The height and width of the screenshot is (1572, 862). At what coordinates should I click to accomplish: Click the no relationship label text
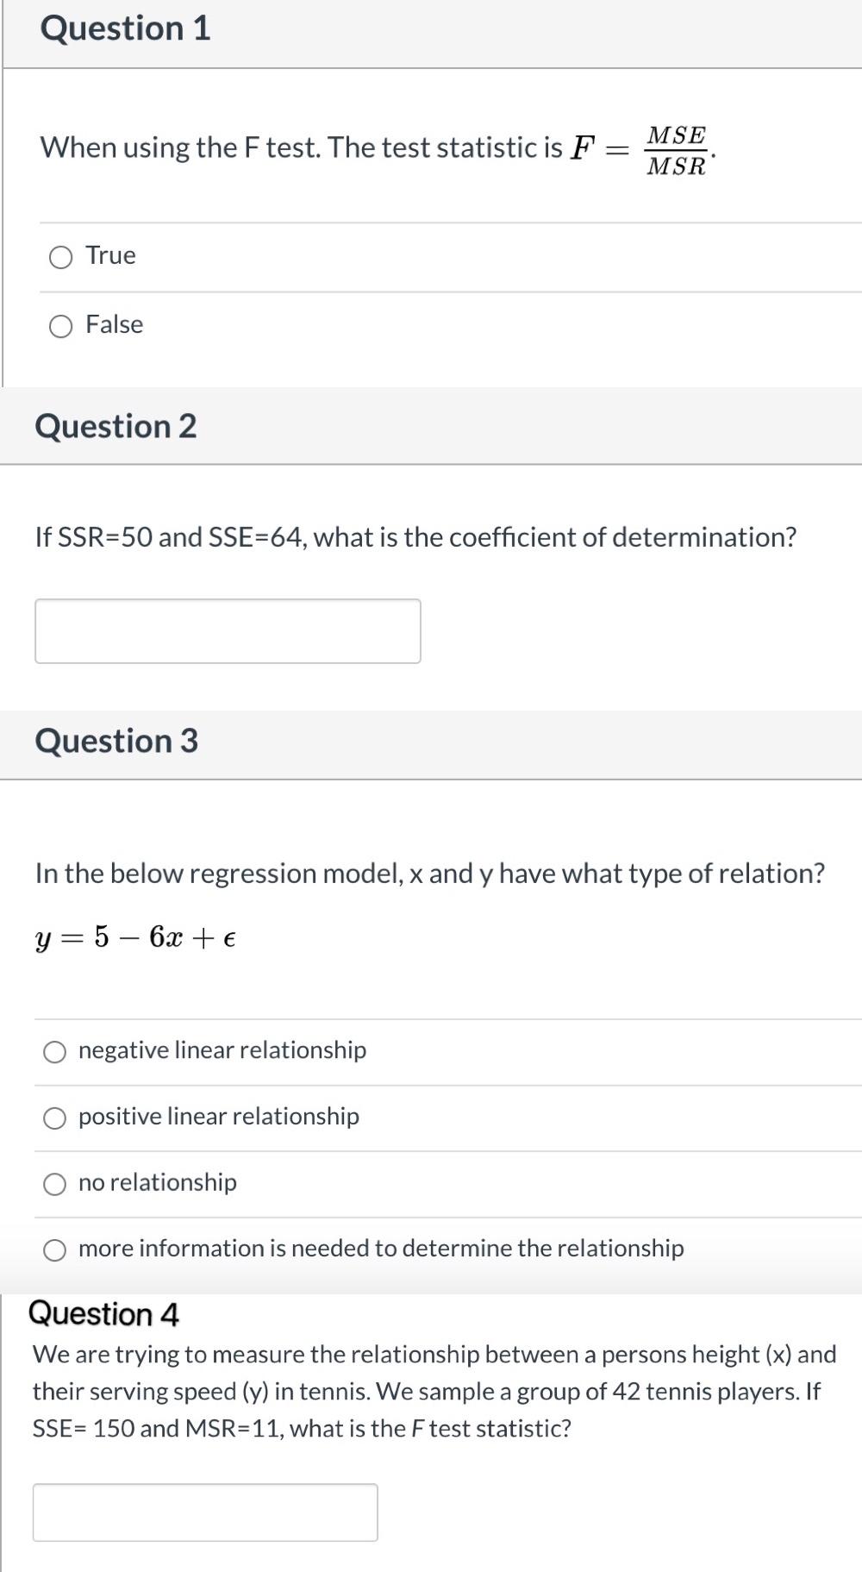[x=156, y=1183]
